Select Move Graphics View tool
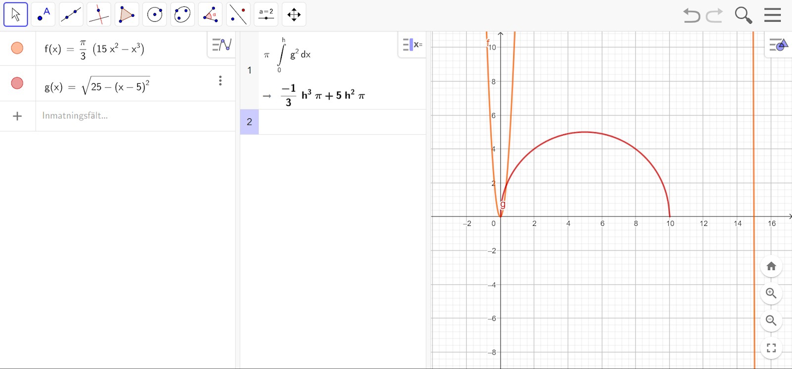Image resolution: width=792 pixels, height=369 pixels. [294, 14]
